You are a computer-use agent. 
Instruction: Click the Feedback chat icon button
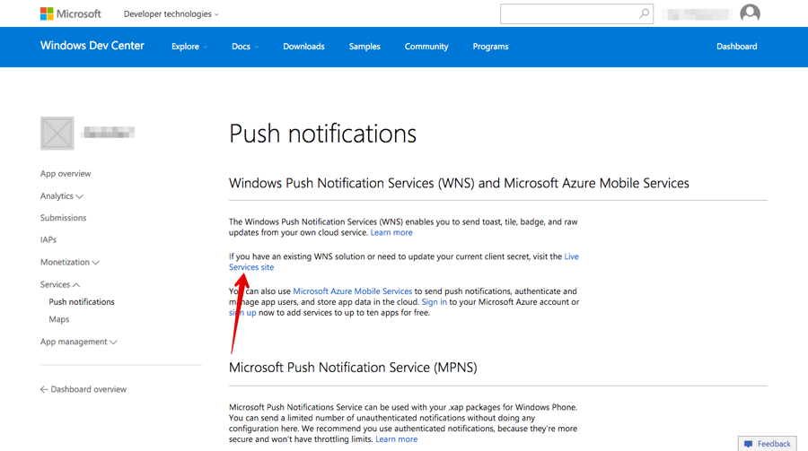(749, 444)
